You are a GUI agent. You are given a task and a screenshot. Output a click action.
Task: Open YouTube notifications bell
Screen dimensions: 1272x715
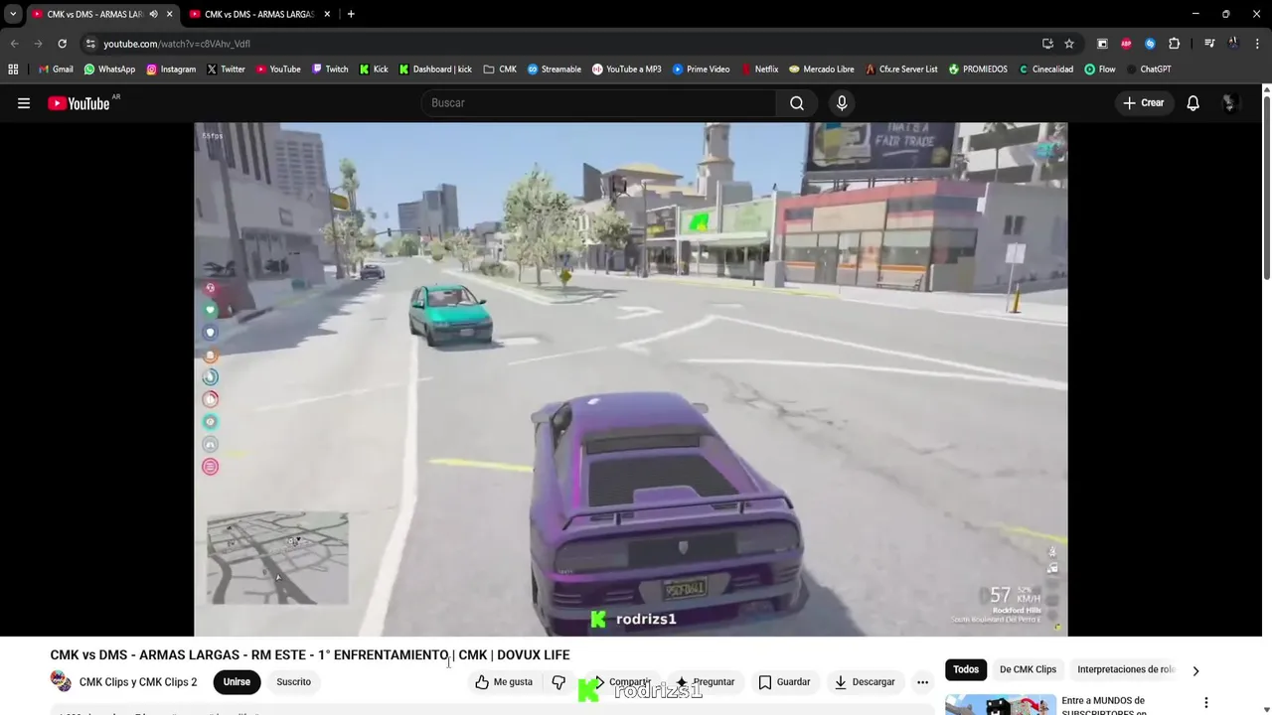click(x=1193, y=103)
